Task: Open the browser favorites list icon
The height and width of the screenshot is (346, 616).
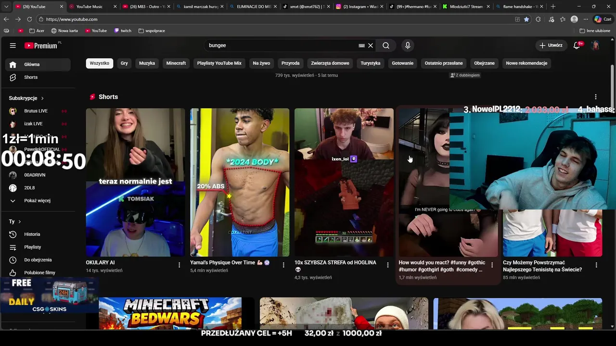Action: pyautogui.click(x=563, y=19)
